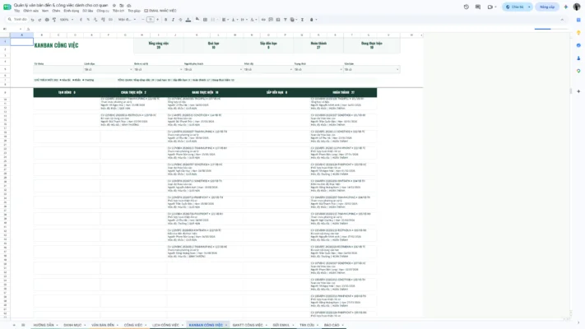Insert a link from the toolbar
585x329 pixels.
[x=263, y=20]
